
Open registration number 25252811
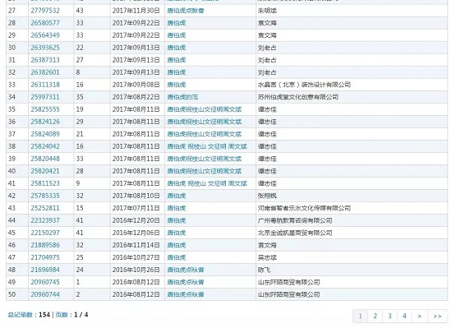(45, 208)
